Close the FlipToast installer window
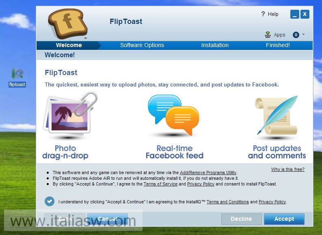The height and width of the screenshot is (235, 322). coord(305,14)
